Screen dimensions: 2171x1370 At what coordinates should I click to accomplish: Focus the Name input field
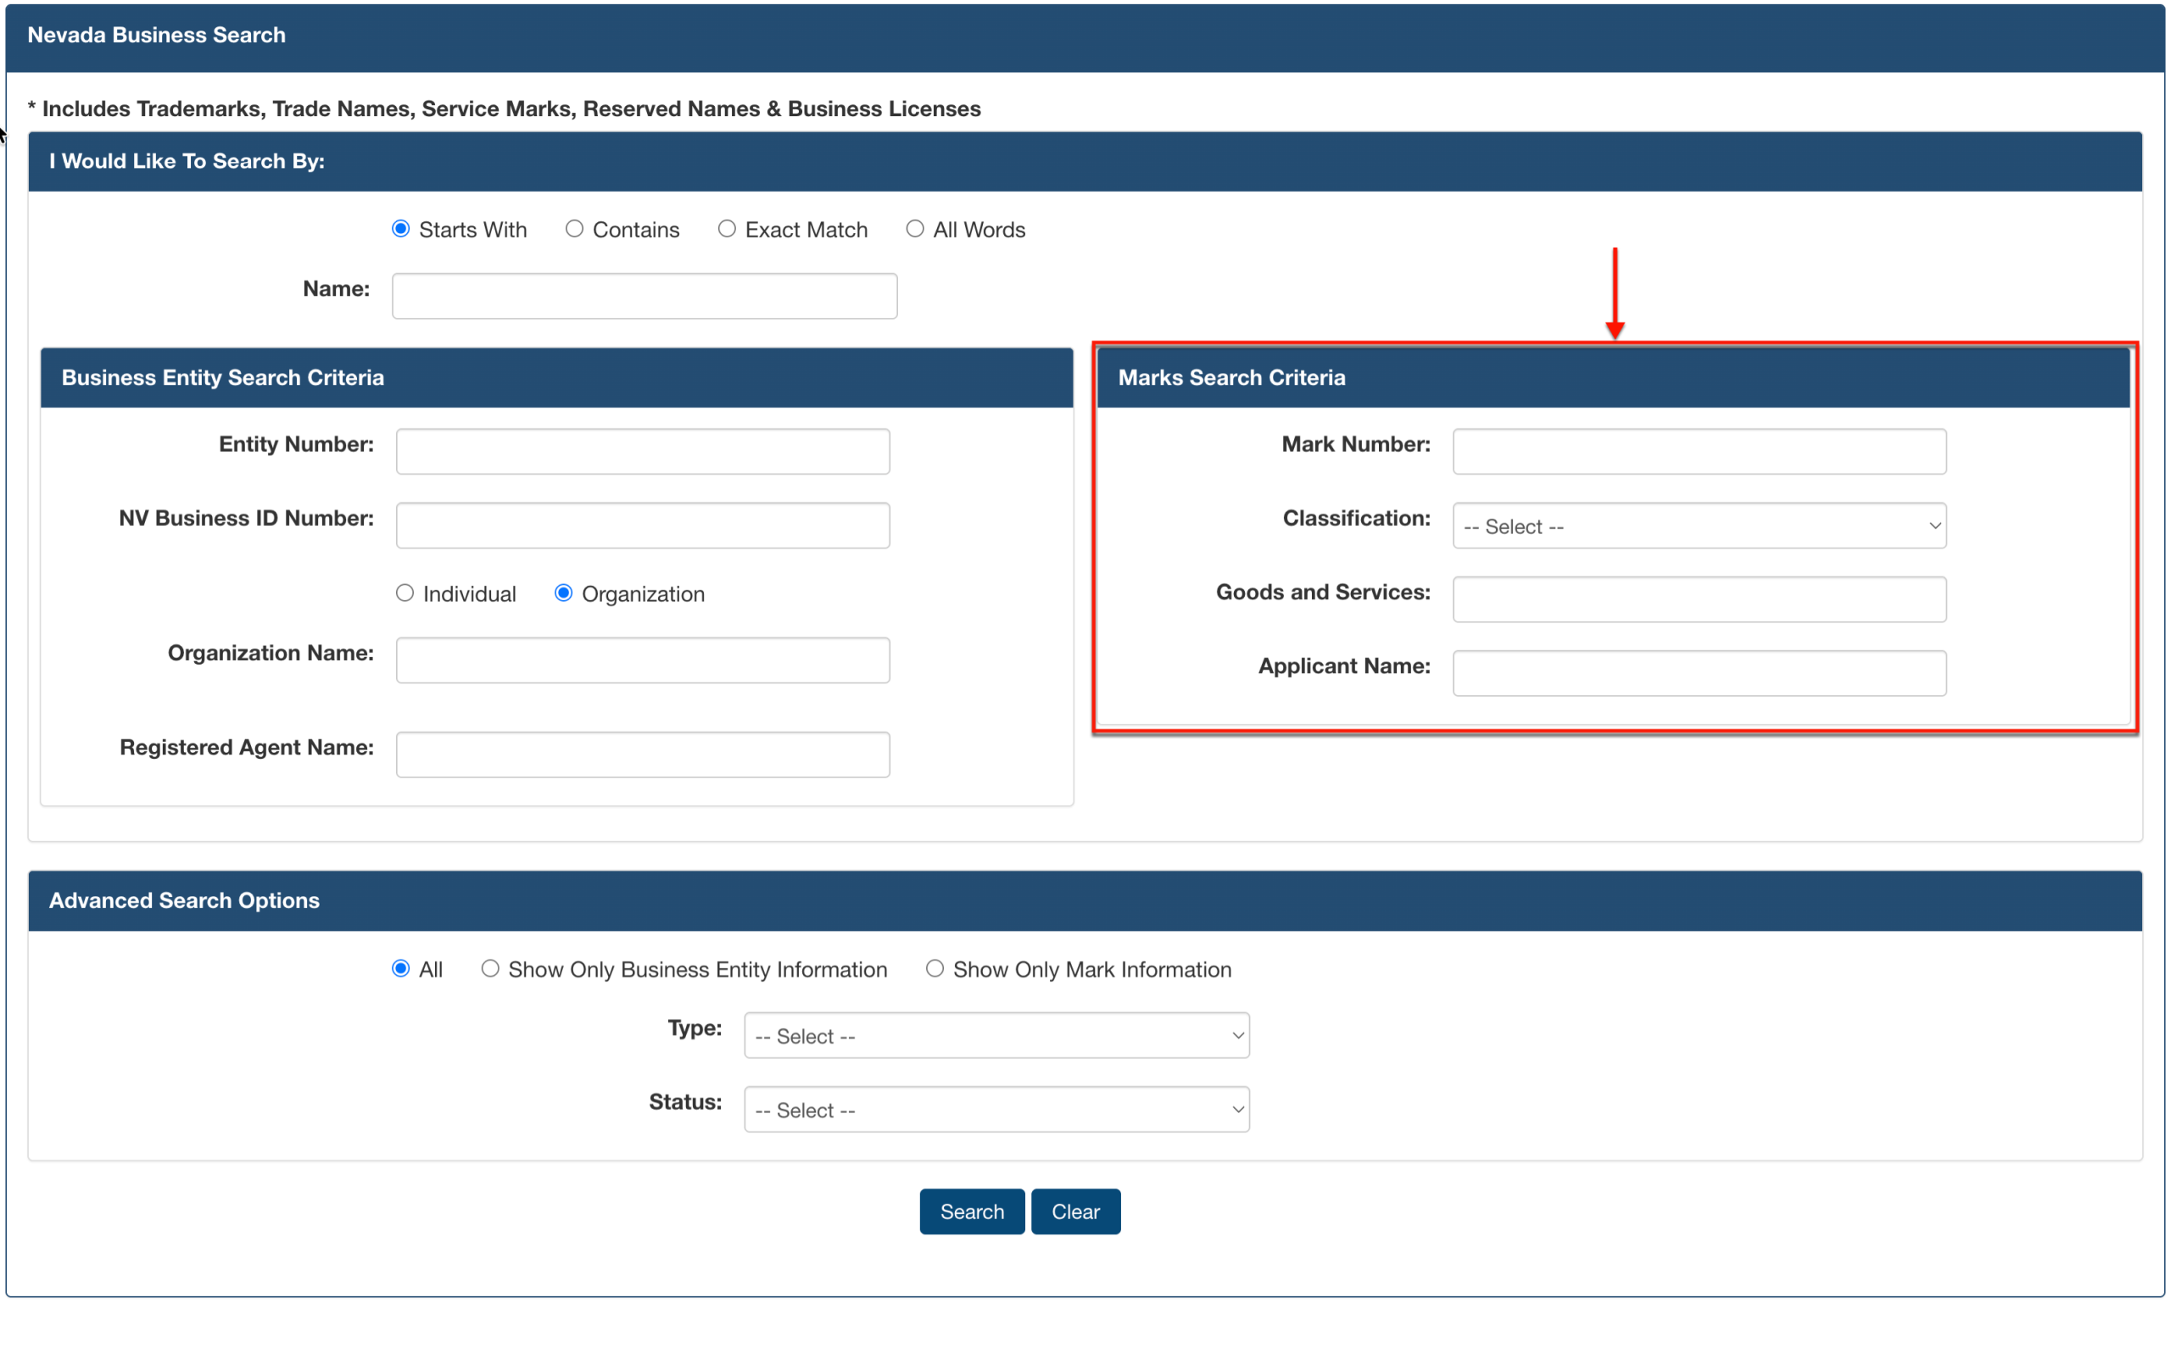click(645, 296)
